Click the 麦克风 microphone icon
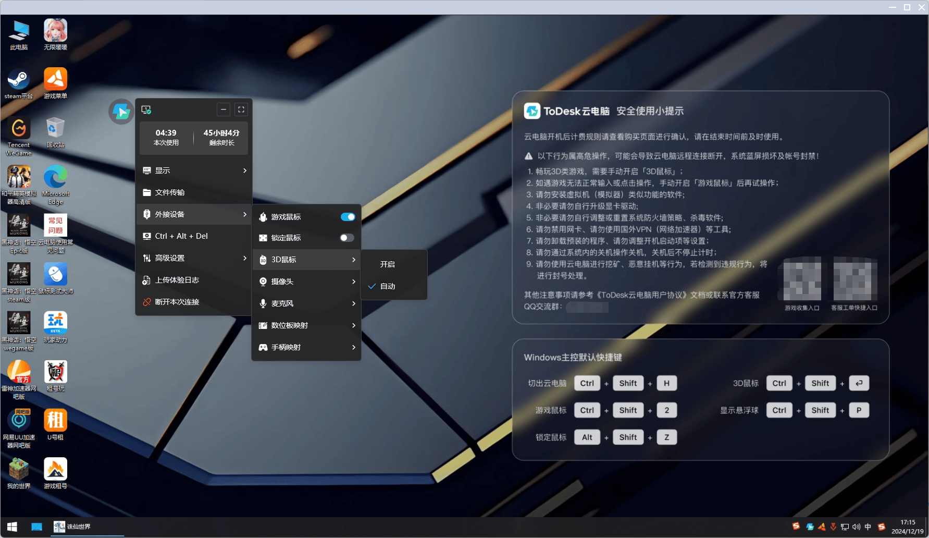 263,303
